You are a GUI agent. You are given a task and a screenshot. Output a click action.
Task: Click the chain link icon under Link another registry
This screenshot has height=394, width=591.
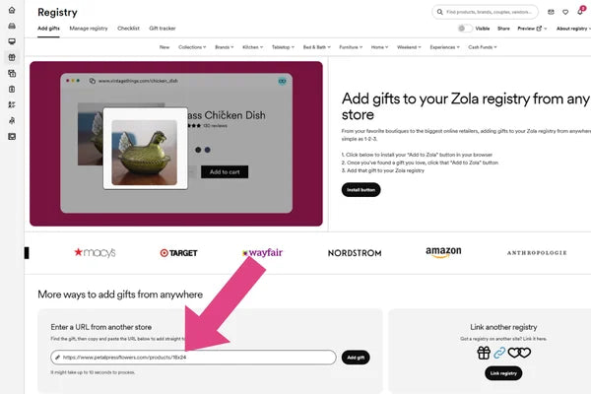click(499, 353)
